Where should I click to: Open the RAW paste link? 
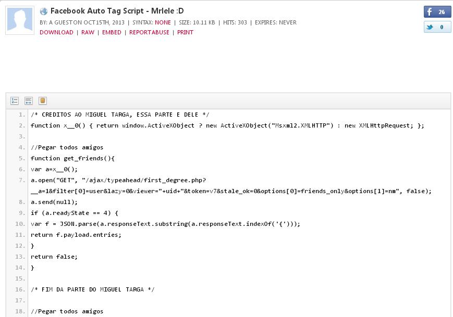click(88, 32)
